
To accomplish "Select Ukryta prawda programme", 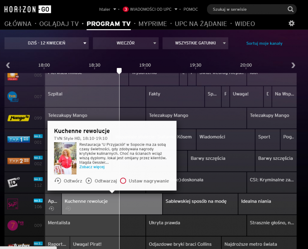I will point(196,225).
